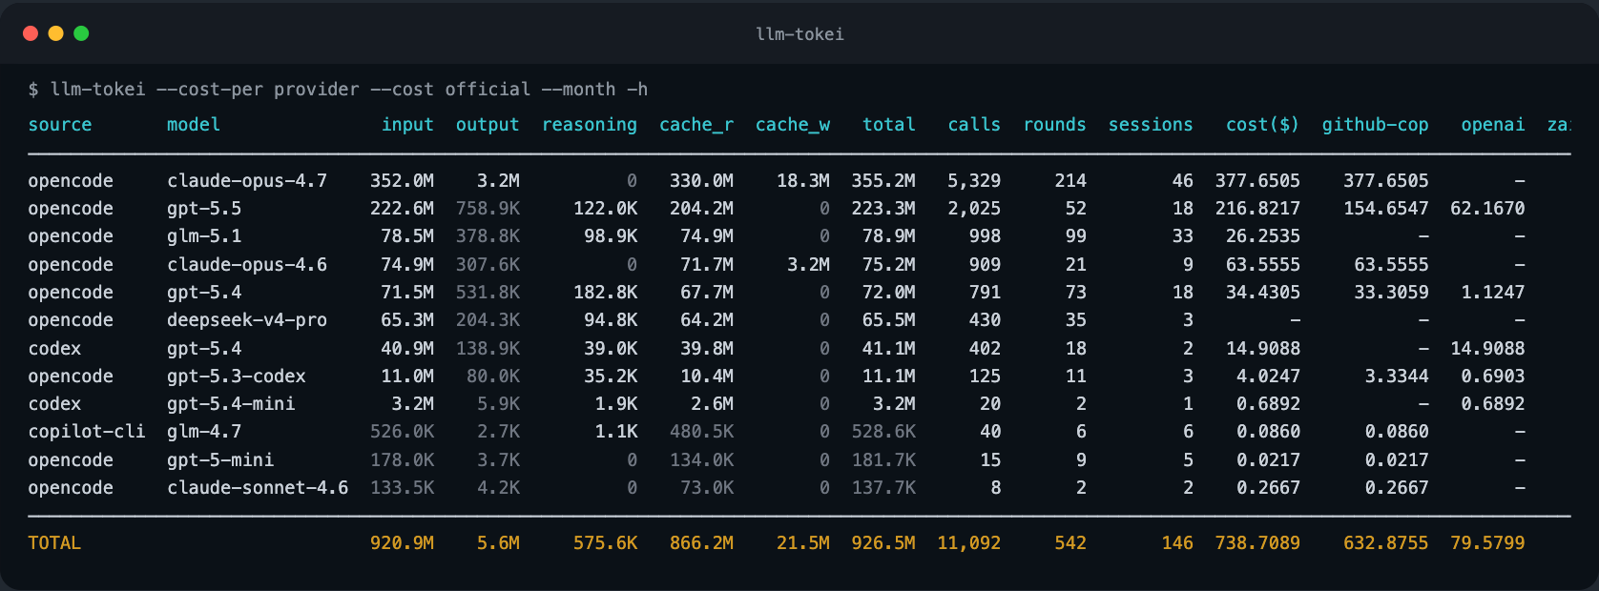
Task: Click the 'rounds' column header
Action: (1054, 125)
